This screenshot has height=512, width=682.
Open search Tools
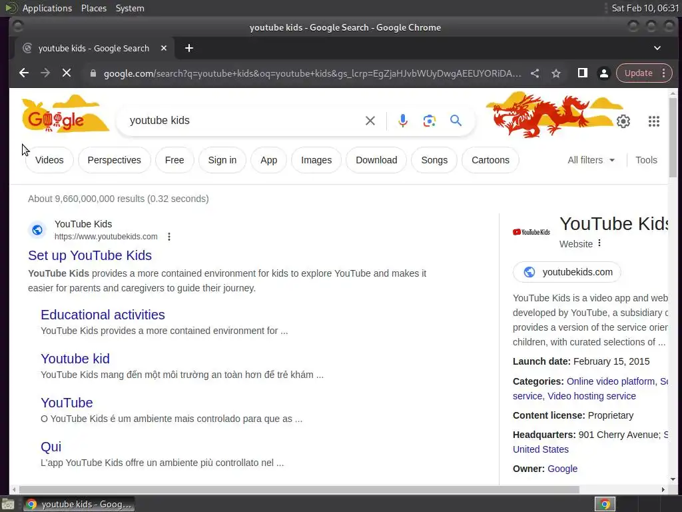click(x=646, y=160)
